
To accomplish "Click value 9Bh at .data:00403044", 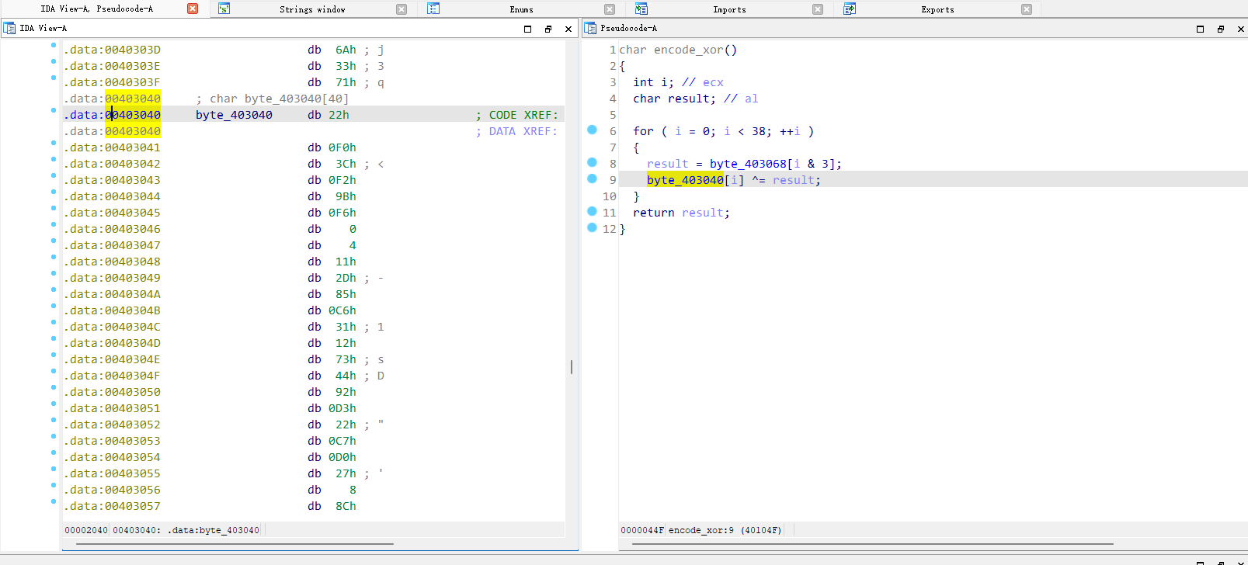I will coord(346,196).
